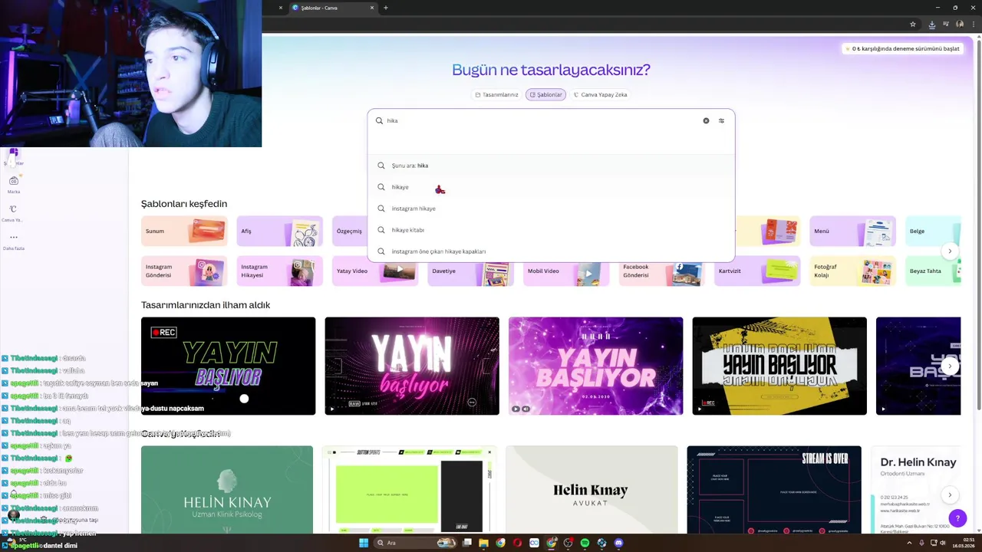
Task: Open Helin Kınay Avukat template
Action: [x=592, y=489]
